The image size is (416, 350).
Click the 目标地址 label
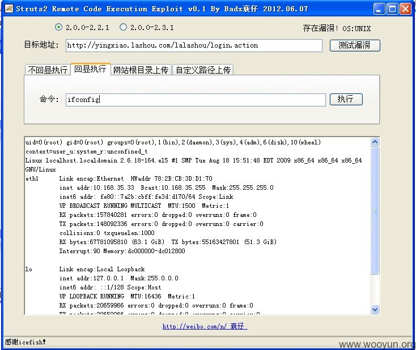coord(41,45)
